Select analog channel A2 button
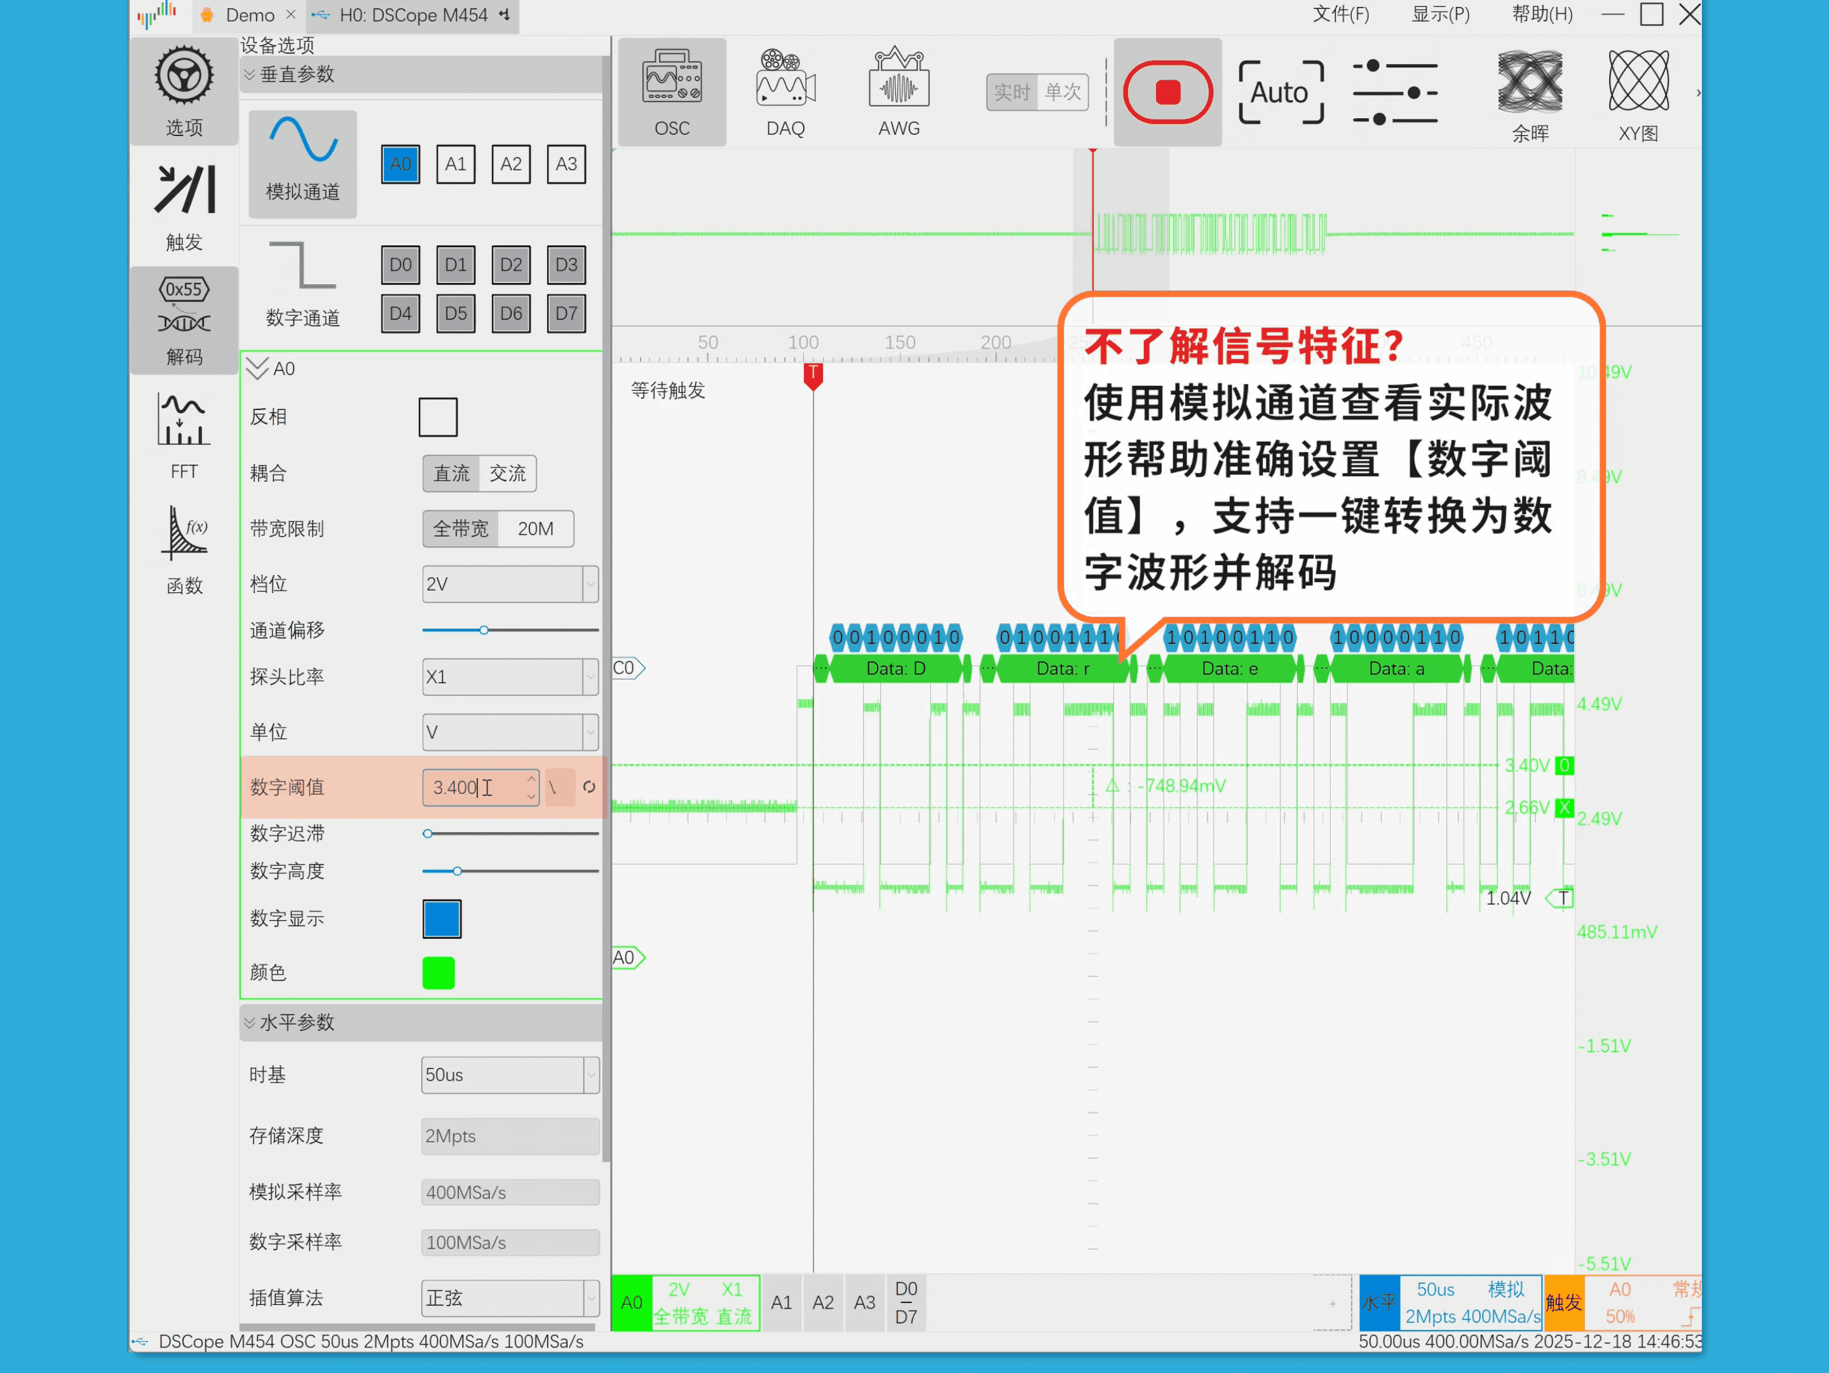 (510, 164)
